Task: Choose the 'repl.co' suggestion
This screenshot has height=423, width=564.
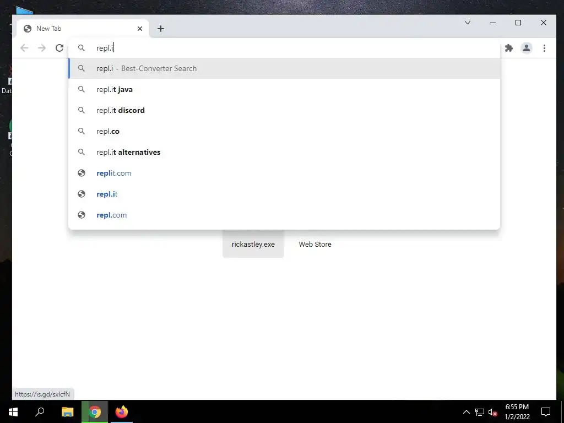Action: click(x=284, y=131)
